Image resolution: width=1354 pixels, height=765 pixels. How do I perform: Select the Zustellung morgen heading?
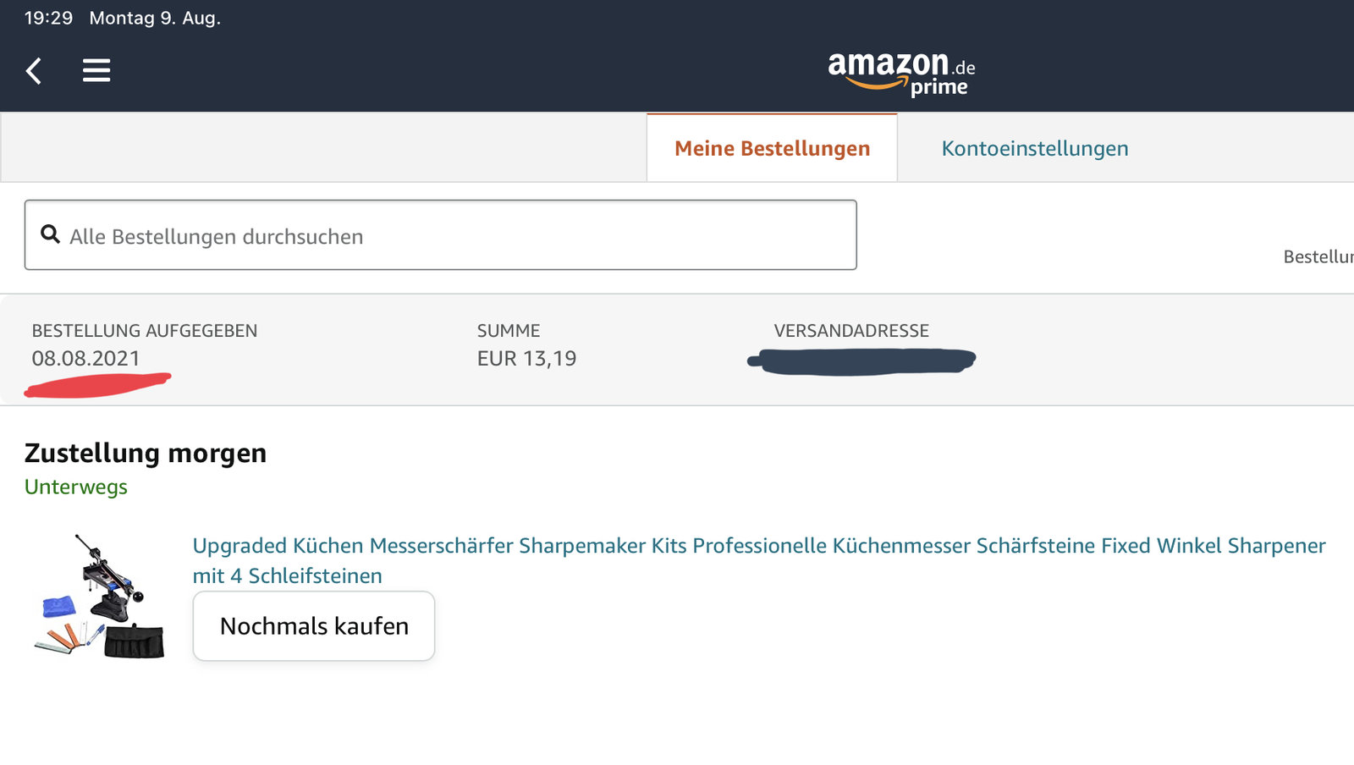[146, 453]
